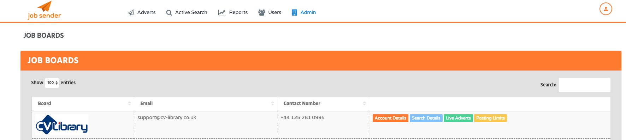This screenshot has height=140, width=626.
Task: Click the Active Search magnifier icon
Action: point(169,13)
